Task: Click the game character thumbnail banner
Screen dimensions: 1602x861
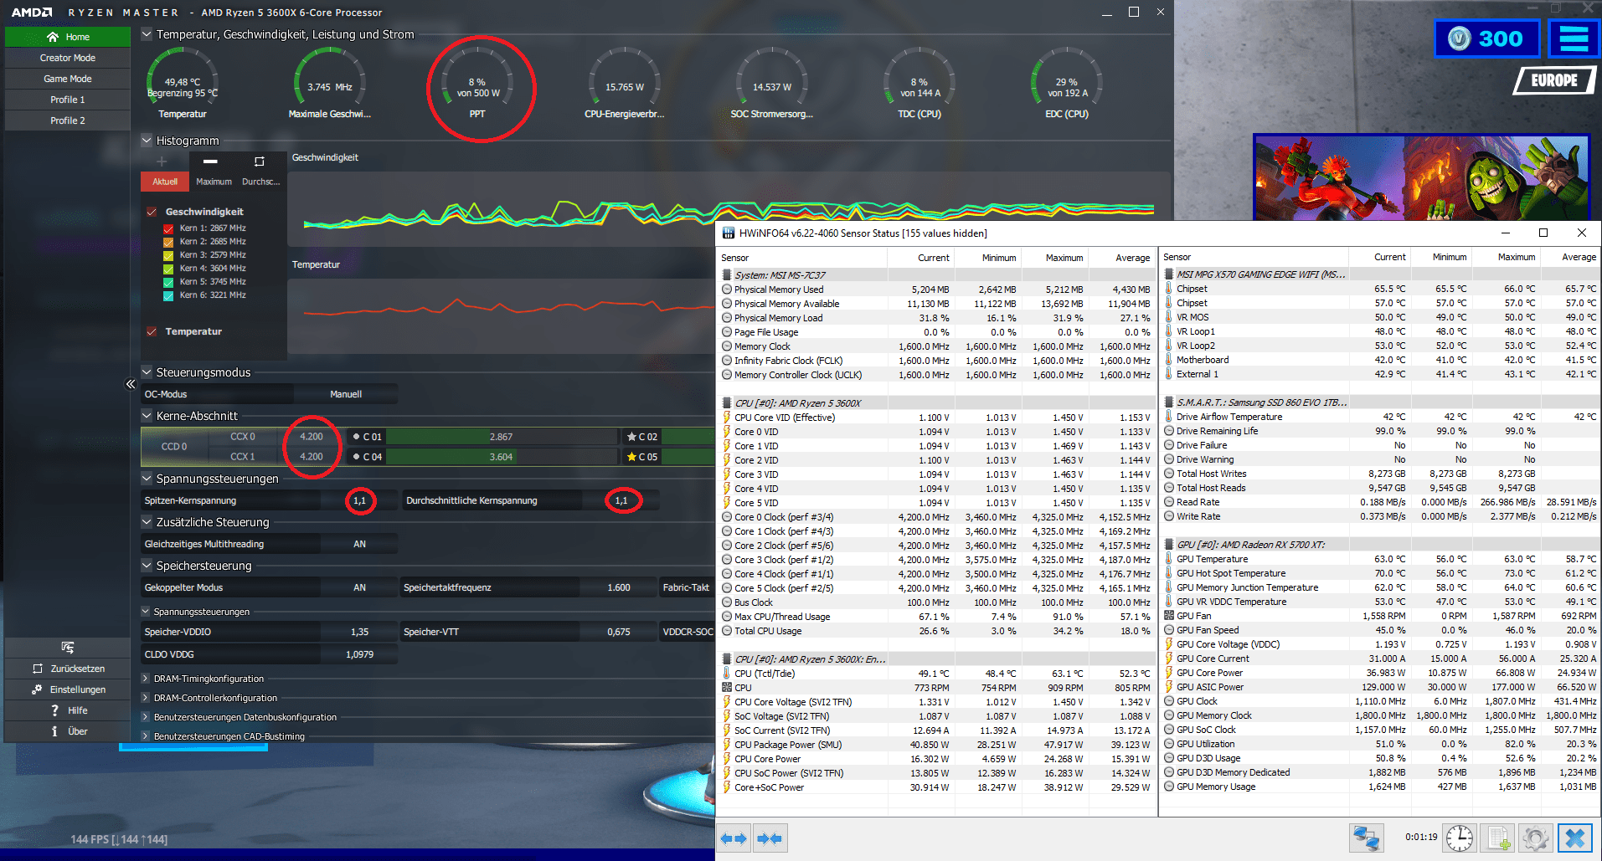Action: [x=1422, y=178]
